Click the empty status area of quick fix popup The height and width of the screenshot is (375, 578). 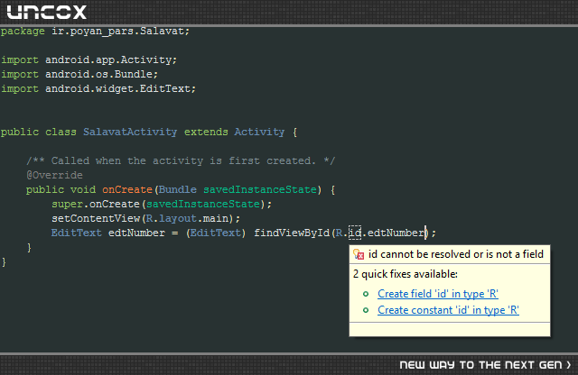450,329
